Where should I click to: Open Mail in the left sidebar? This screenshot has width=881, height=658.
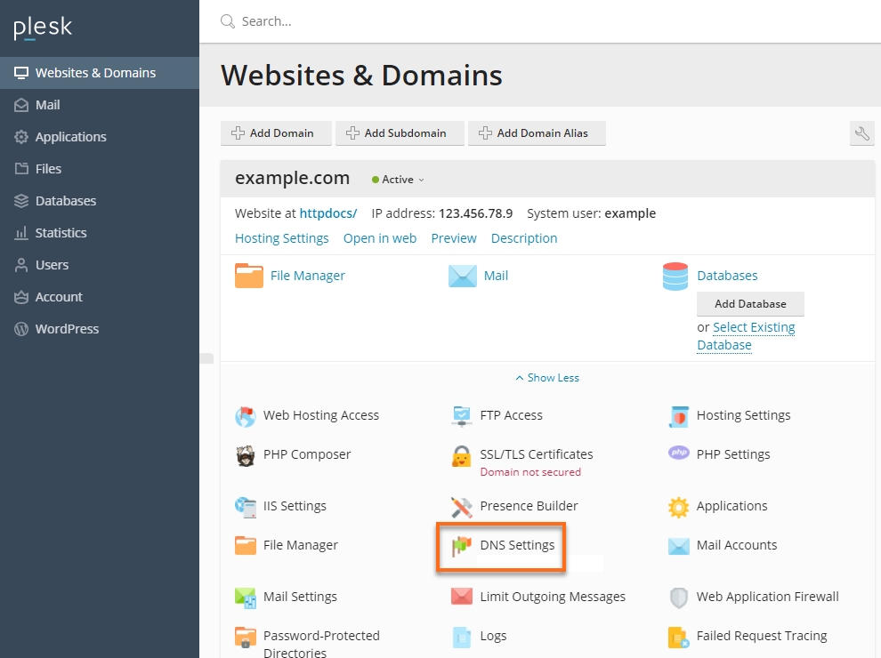coord(48,105)
